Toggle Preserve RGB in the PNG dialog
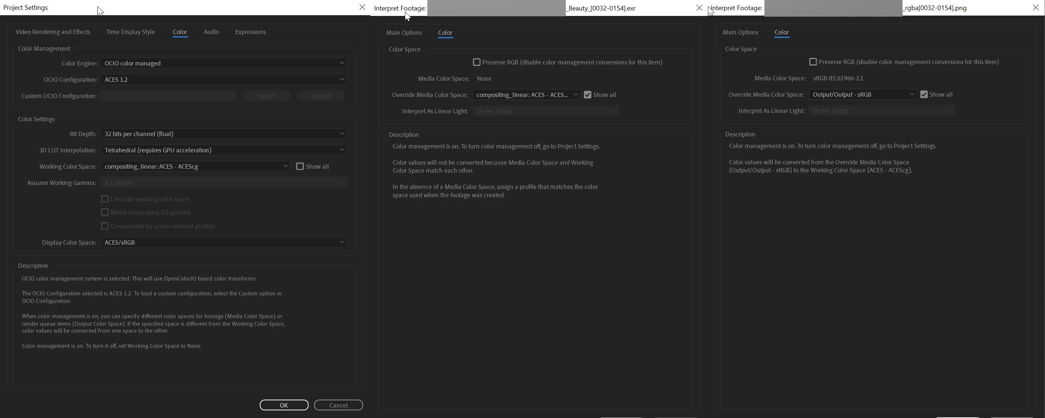Viewport: 1045px width, 418px height. 813,62
